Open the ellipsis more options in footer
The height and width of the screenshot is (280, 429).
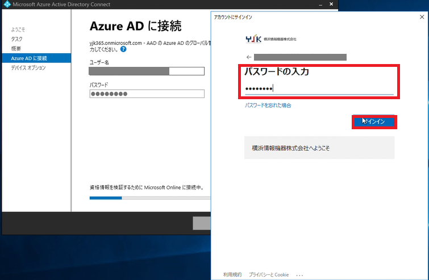(x=299, y=275)
